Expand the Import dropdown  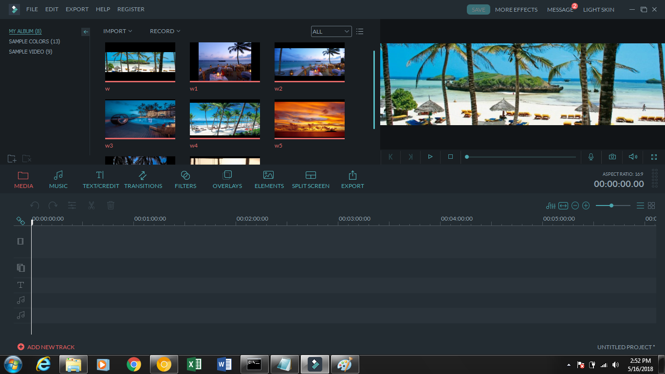[118, 31]
